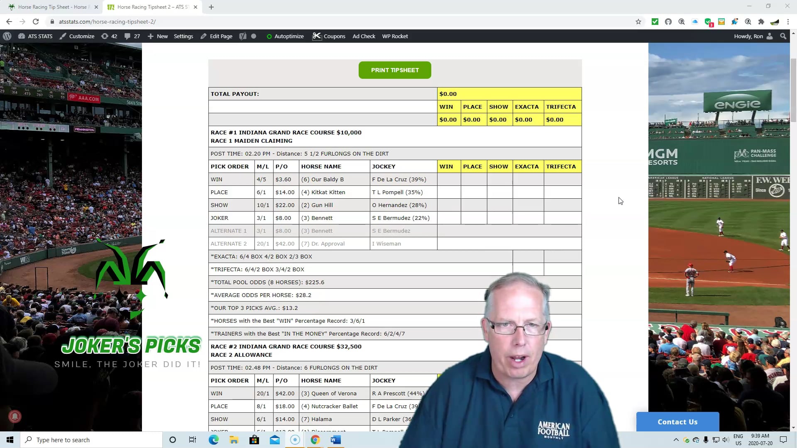Open the Extensions puzzle-piece menu
The width and height of the screenshot is (797, 448).
click(761, 22)
